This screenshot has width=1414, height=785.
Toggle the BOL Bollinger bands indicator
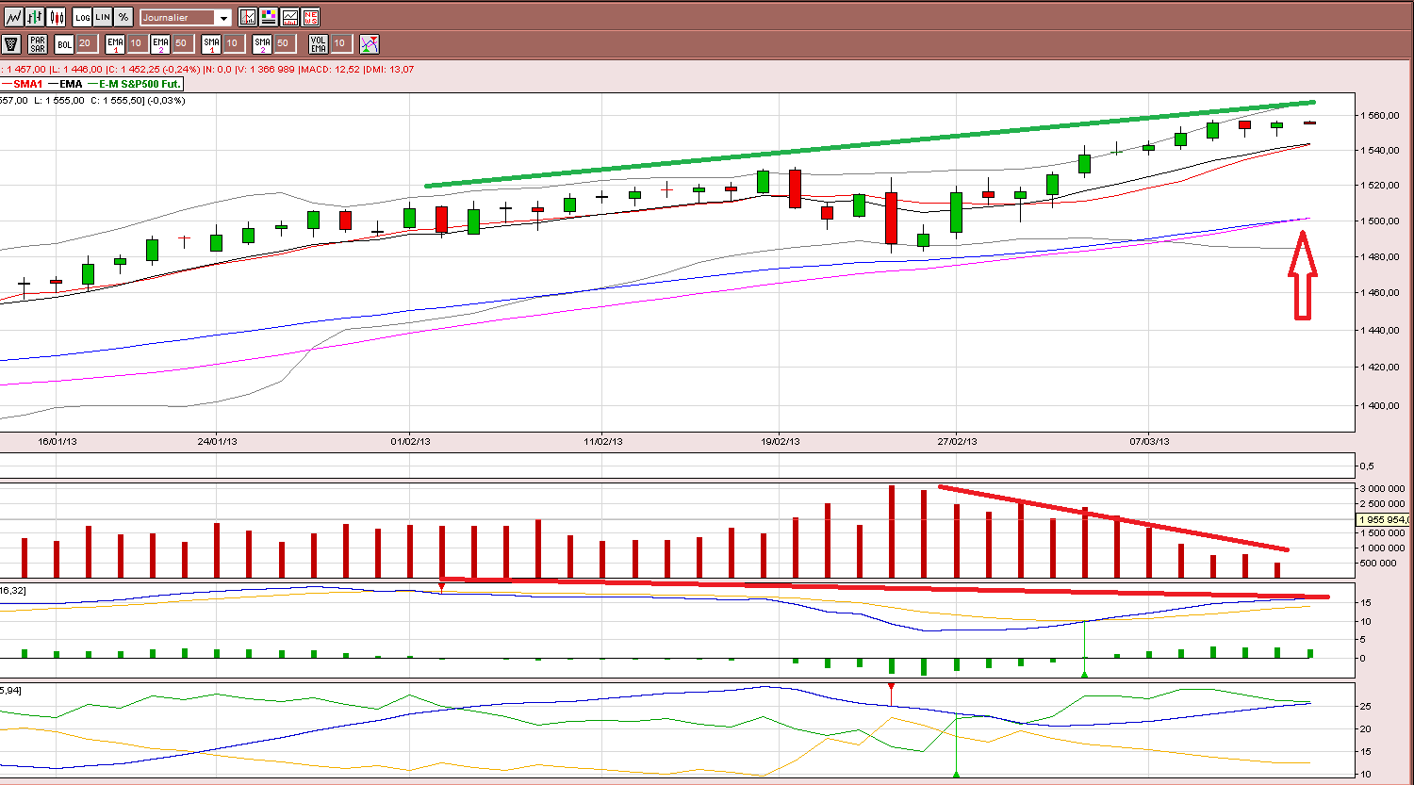(x=64, y=43)
